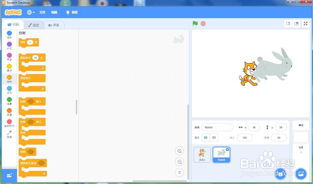Switch to the 造型 (Costumes) tab
The image size is (313, 184).
pyautogui.click(x=33, y=25)
